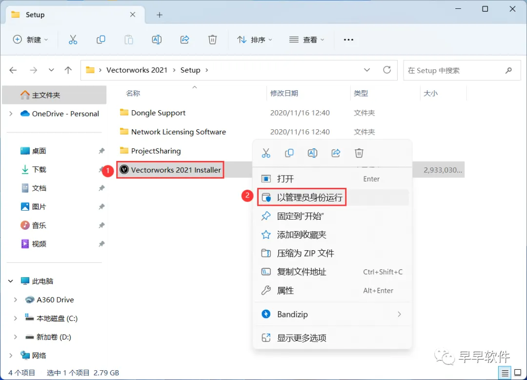Expand OneDrive - Personal in the sidebar
Screen dimensions: 527x380
pyautogui.click(x=11, y=114)
